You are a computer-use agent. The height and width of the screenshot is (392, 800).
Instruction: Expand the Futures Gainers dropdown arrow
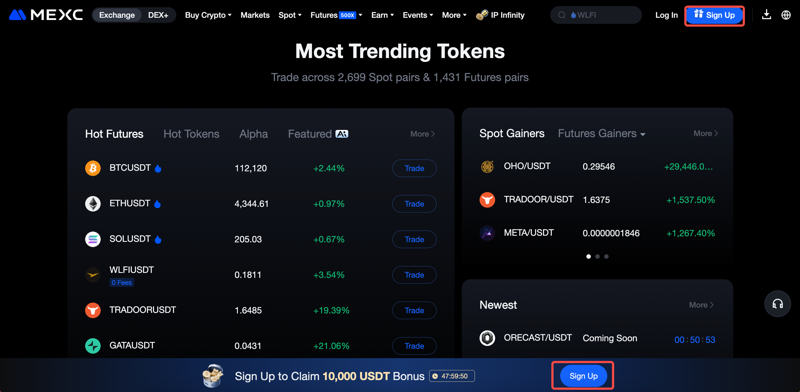click(x=643, y=134)
